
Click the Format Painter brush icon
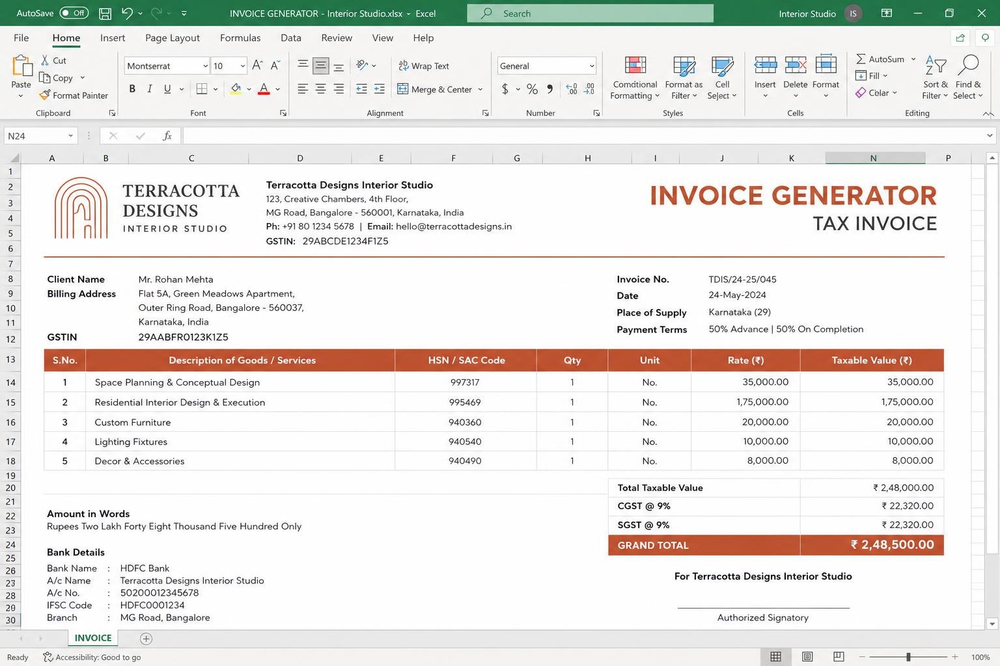45,95
